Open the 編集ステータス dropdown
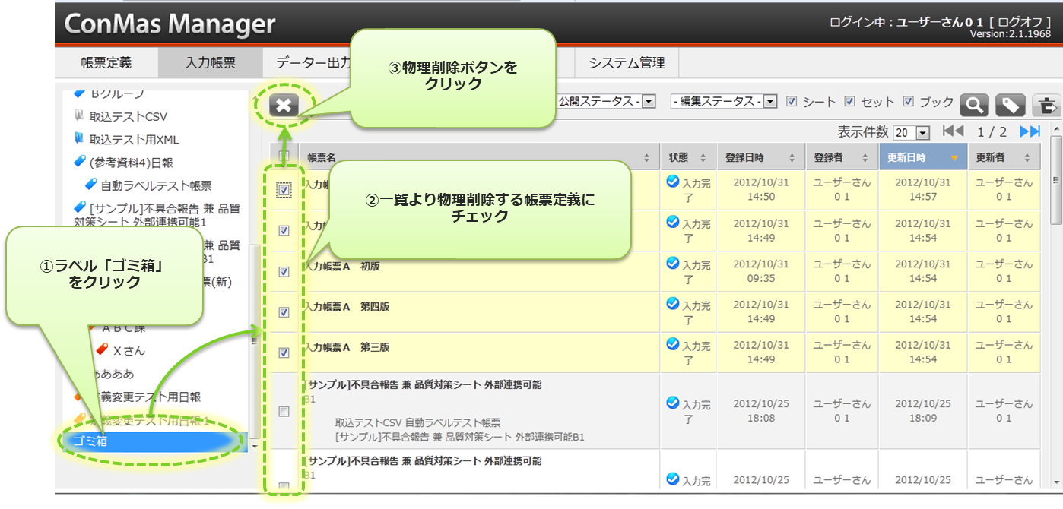 click(x=769, y=101)
